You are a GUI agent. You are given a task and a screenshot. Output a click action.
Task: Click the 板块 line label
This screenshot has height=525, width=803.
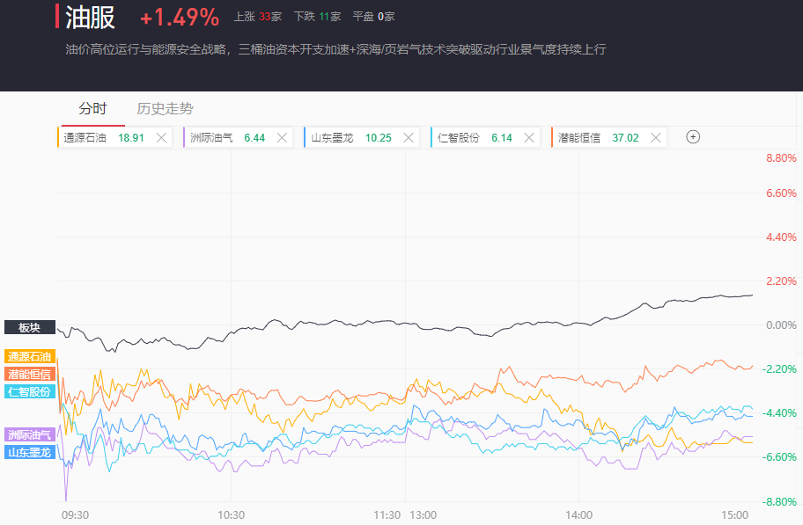[30, 327]
